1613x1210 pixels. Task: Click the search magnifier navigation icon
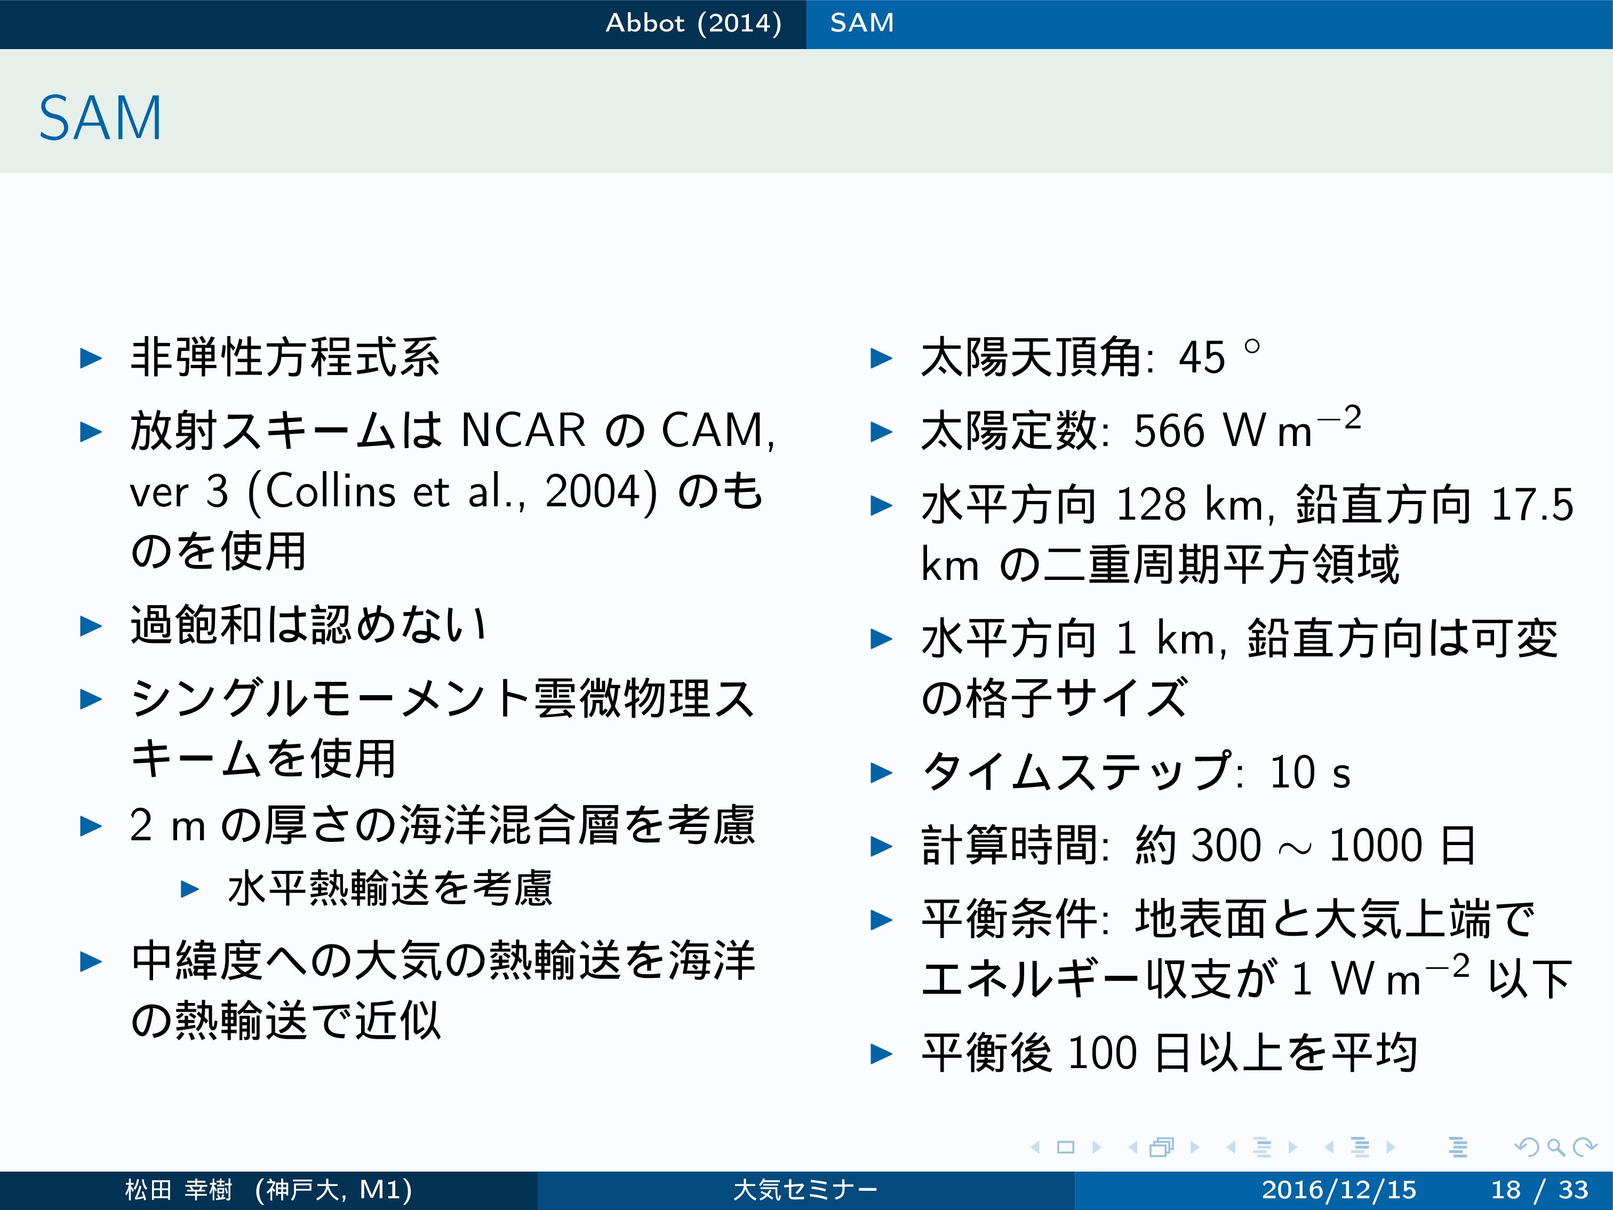(1555, 1147)
